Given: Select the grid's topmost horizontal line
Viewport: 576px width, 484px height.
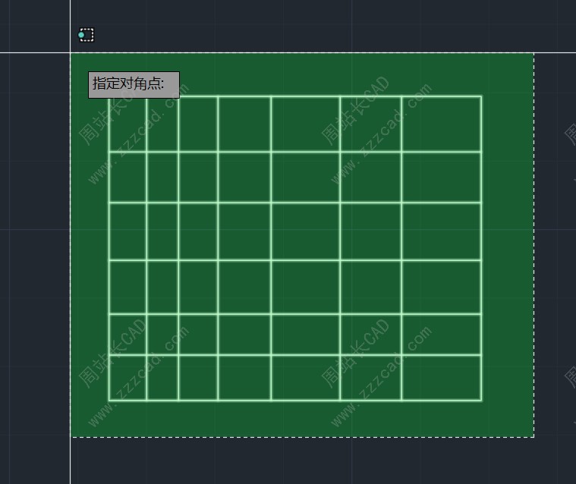Looking at the screenshot, I should pos(304,96).
